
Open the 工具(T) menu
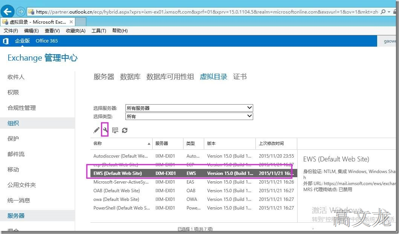pyautogui.click(x=99, y=31)
